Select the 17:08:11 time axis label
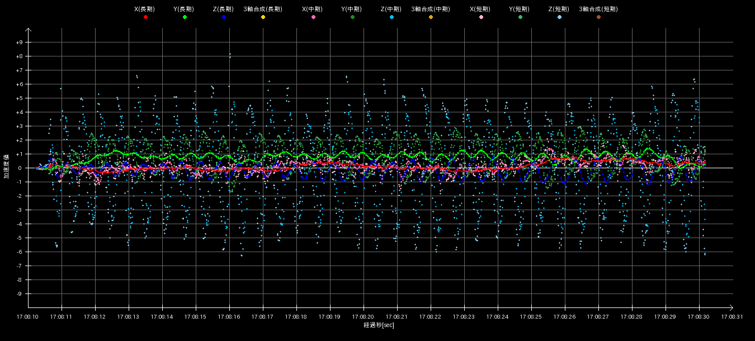Viewport: 755px width, 341px height. pos(62,316)
